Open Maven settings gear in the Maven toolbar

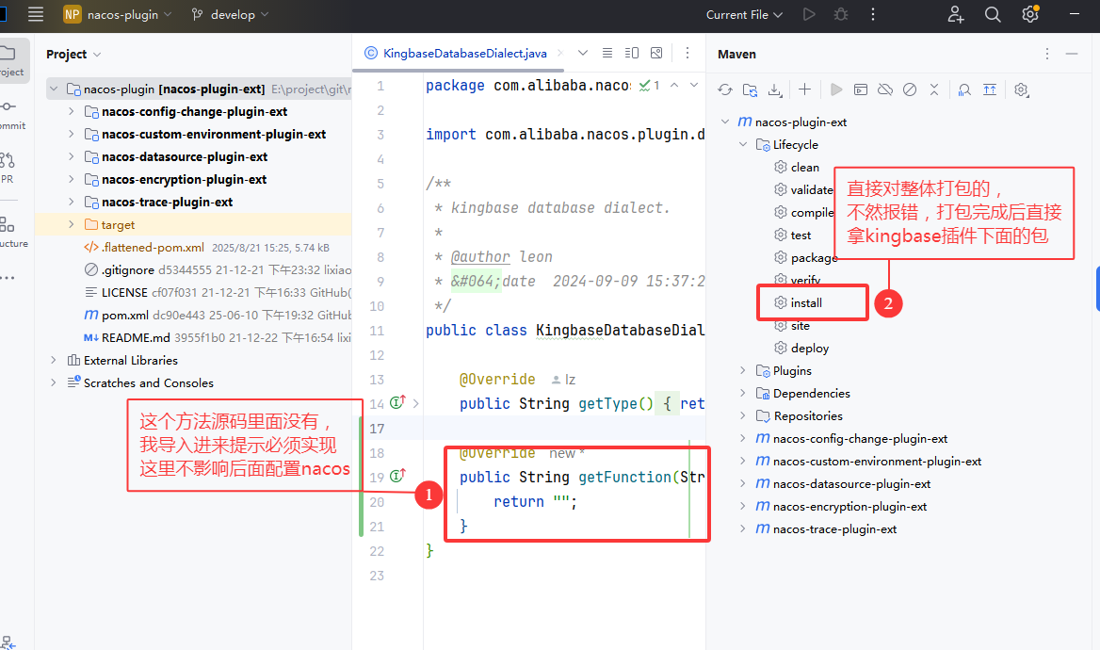1022,89
